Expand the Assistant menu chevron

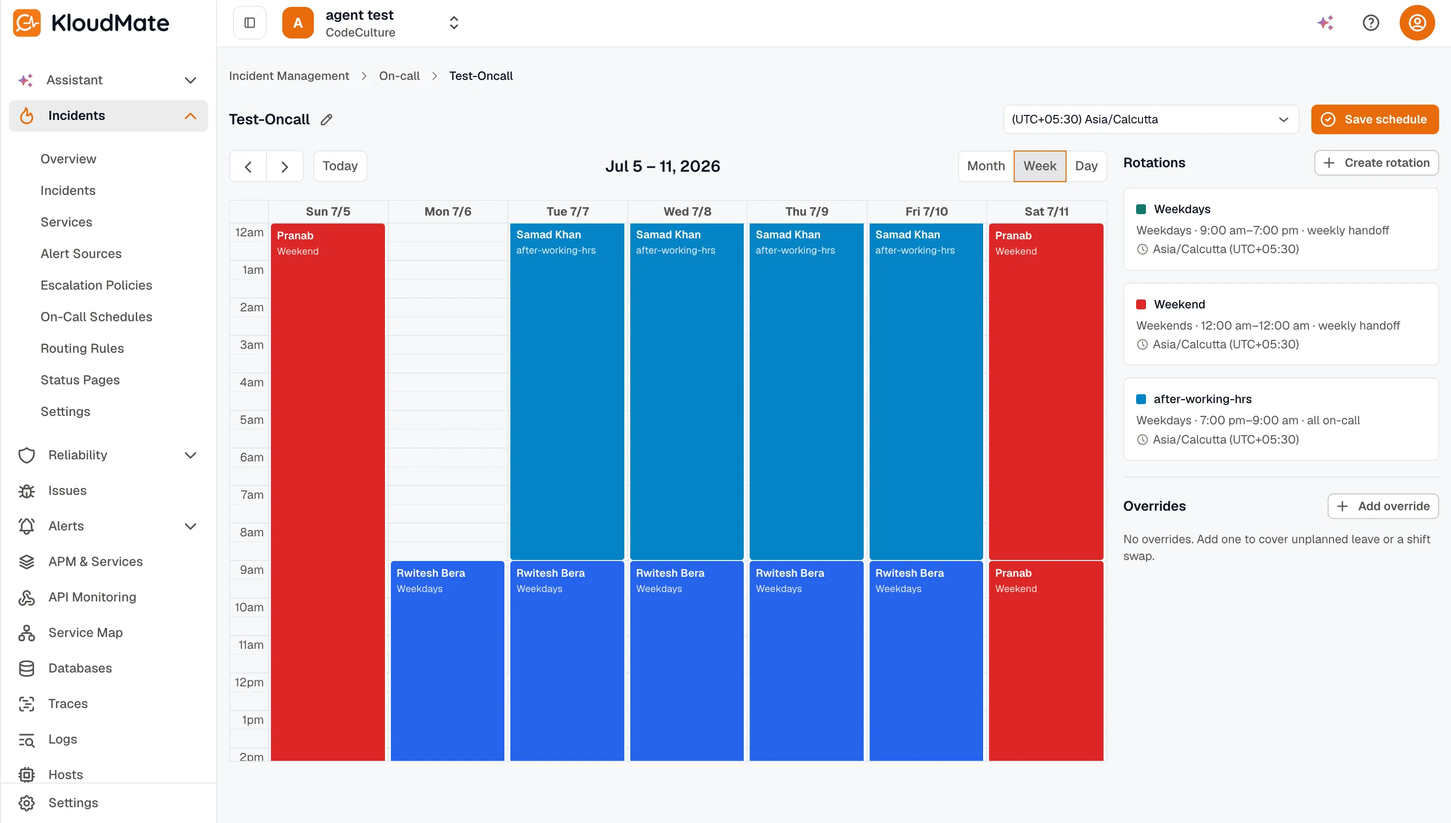pyautogui.click(x=191, y=80)
